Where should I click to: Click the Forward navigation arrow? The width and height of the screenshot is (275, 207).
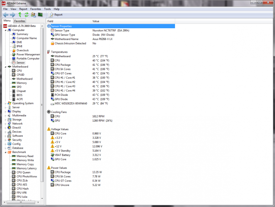pyautogui.click(x=12, y=15)
